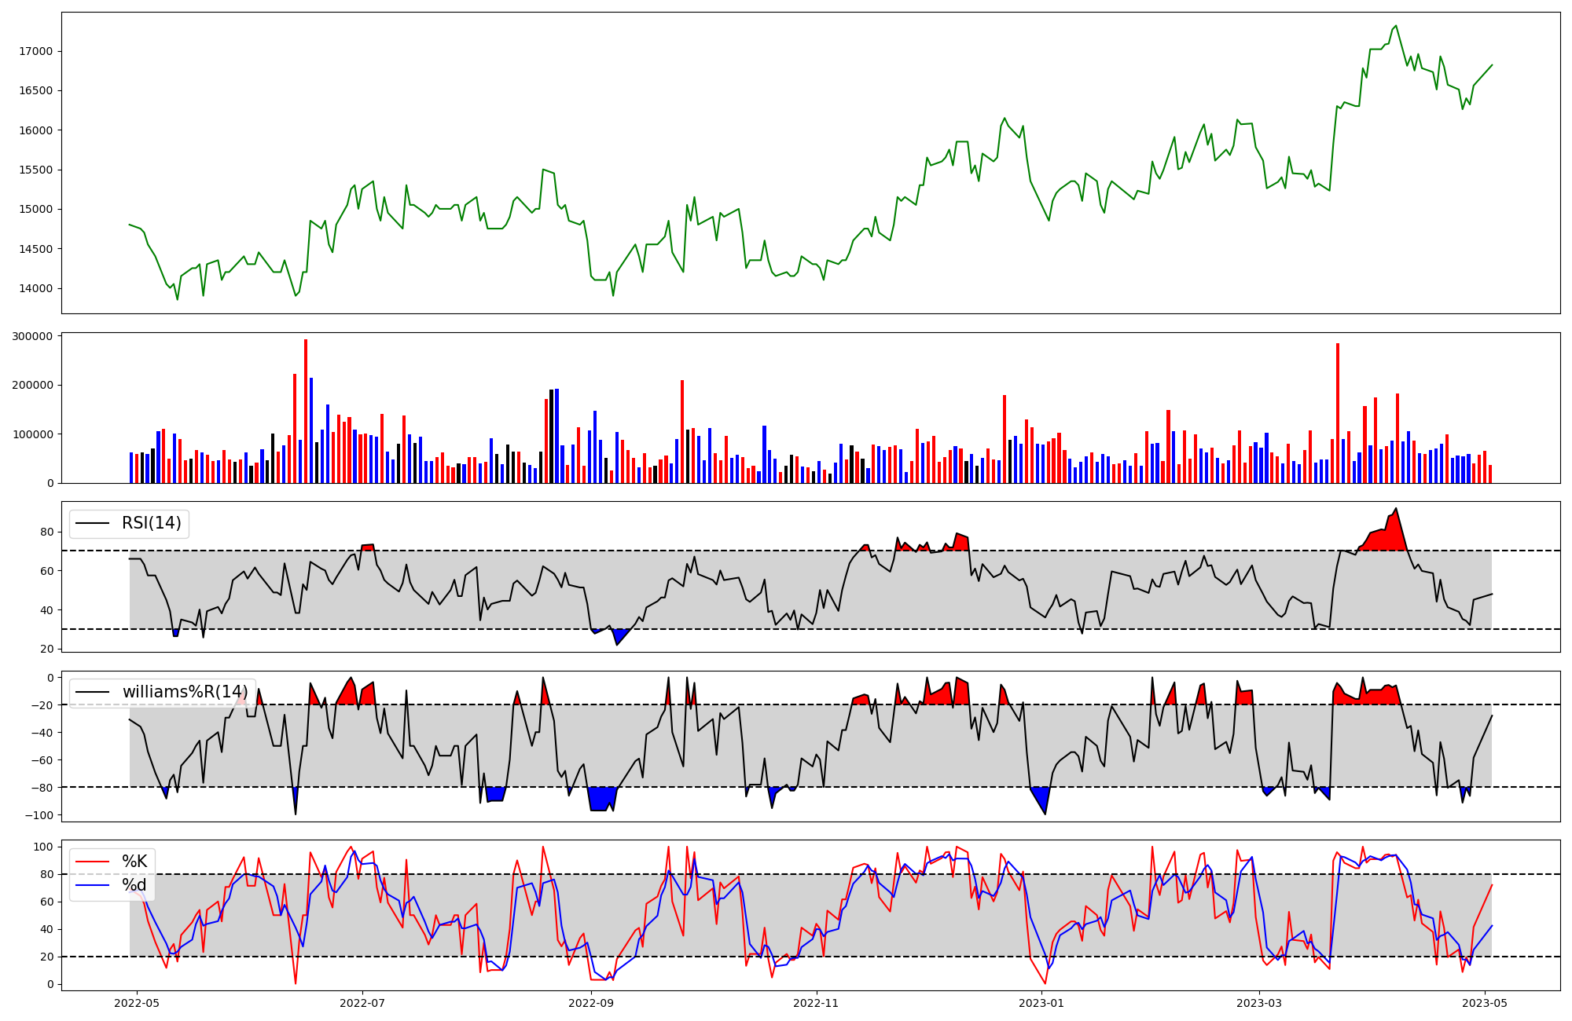Click the 17000 price axis tick label
Image resolution: width=1572 pixels, height=1021 pixels.
[35, 52]
